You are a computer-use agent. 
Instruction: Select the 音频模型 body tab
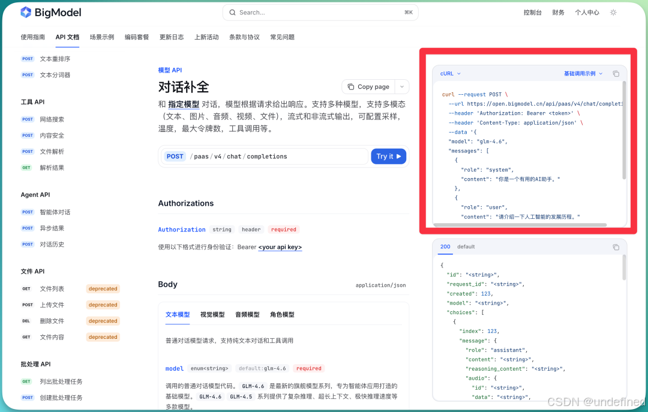tap(247, 315)
